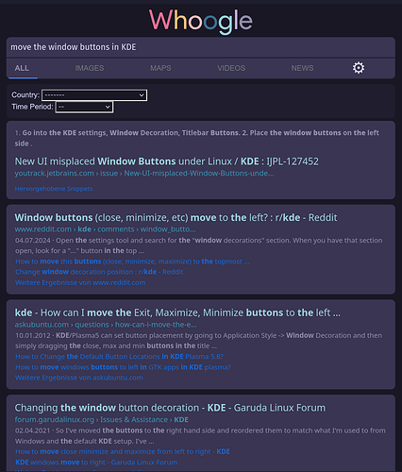This screenshot has height=472, width=402.
Task: Click 'Weitere Ergebnisse von www.reddit.com'
Action: click(x=80, y=282)
